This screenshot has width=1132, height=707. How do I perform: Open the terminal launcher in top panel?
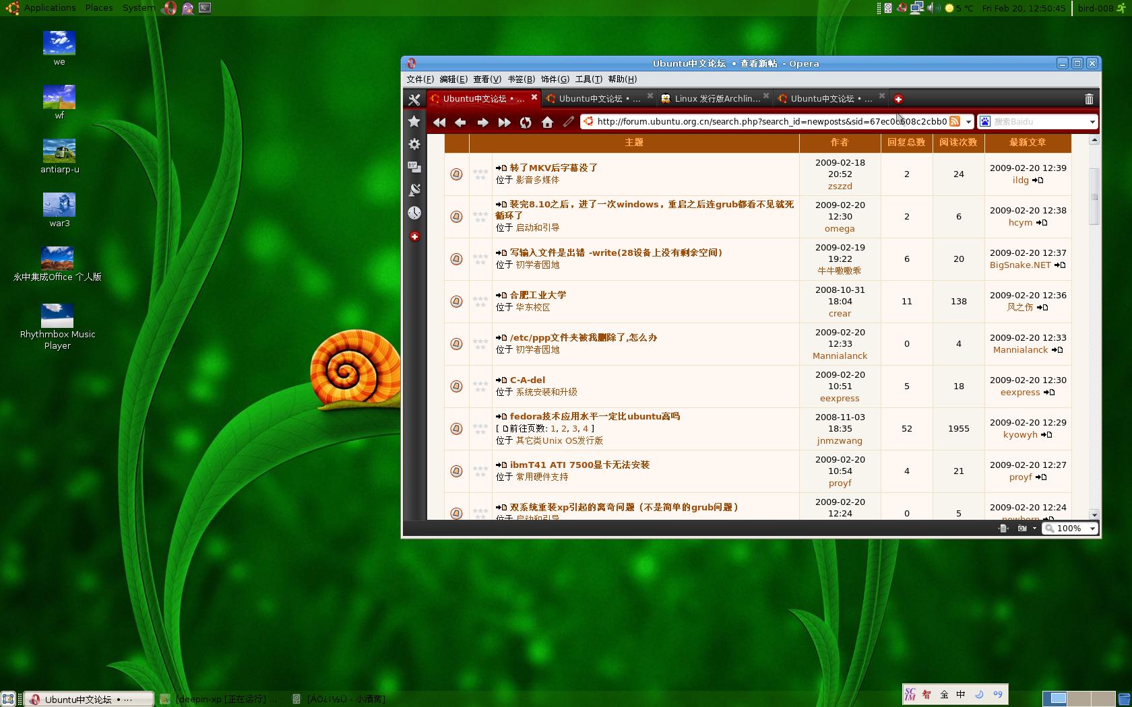[205, 8]
